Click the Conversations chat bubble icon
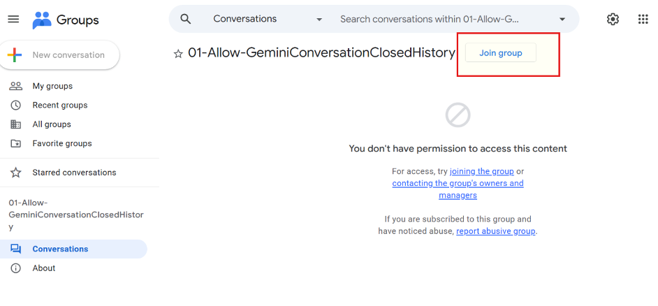Screen dimensions: 658x306 pyautogui.click(x=15, y=249)
